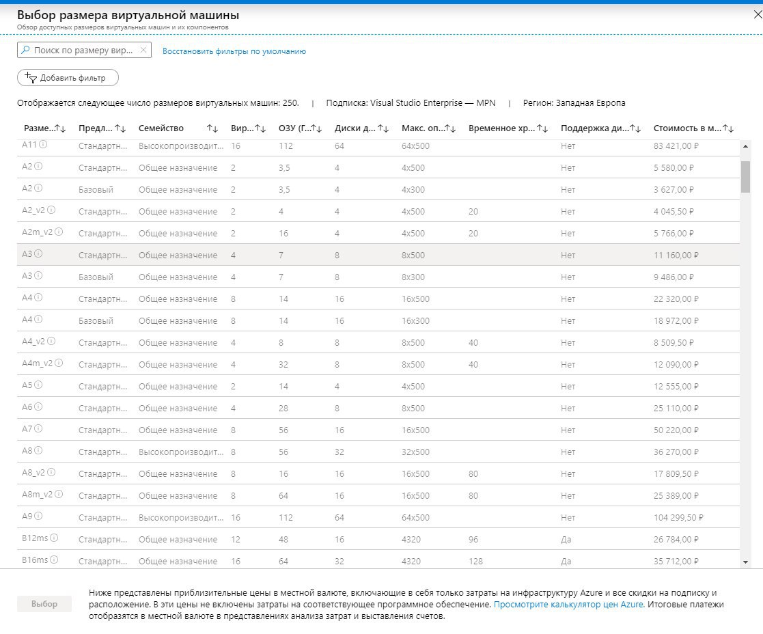Click Добавить фильтр button
Viewport: 763px width, 634px height.
(68, 78)
